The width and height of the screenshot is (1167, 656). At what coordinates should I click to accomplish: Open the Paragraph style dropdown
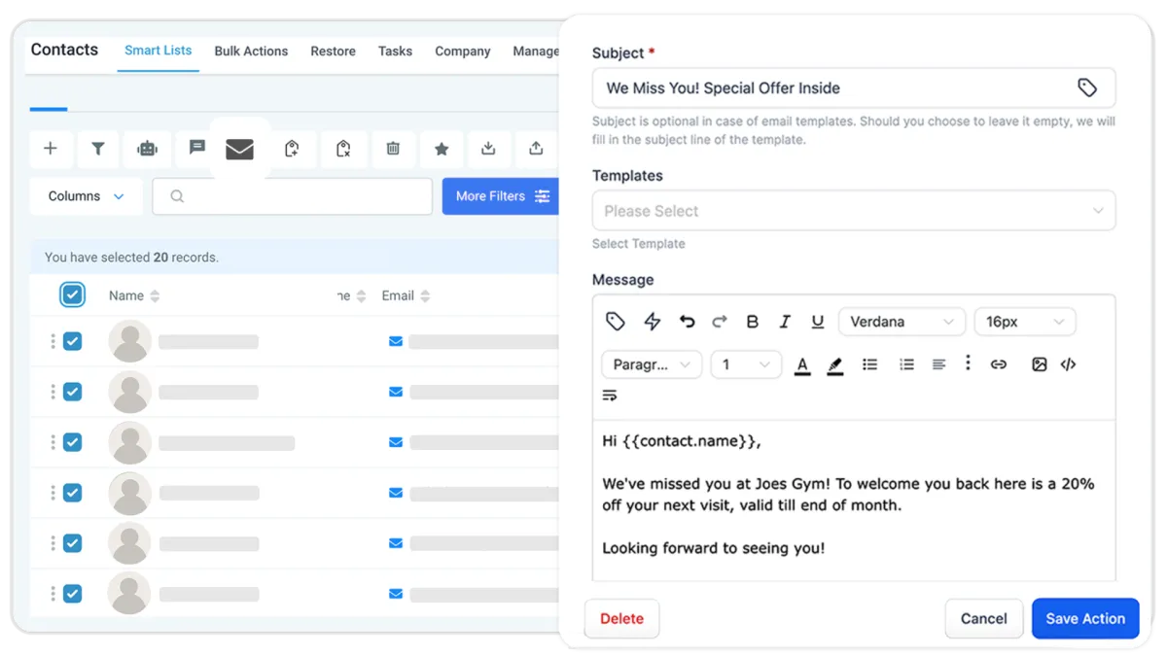click(652, 364)
